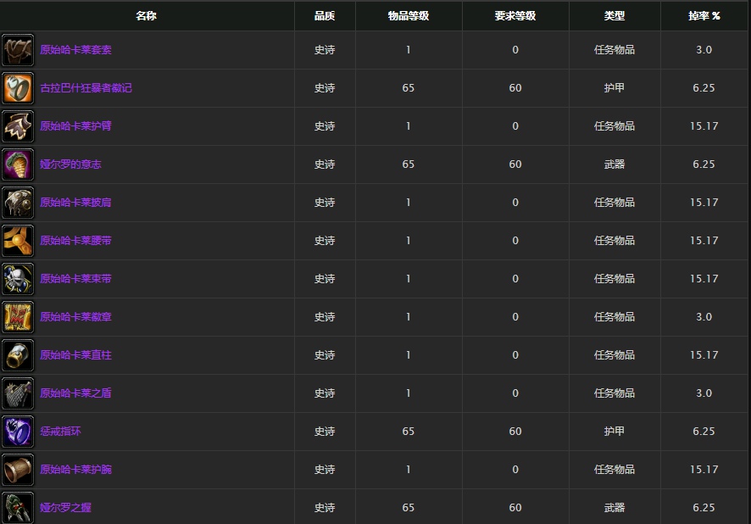Screen dimensions: 751x524
Task: Sort table by 名称 column header
Action: (147, 16)
